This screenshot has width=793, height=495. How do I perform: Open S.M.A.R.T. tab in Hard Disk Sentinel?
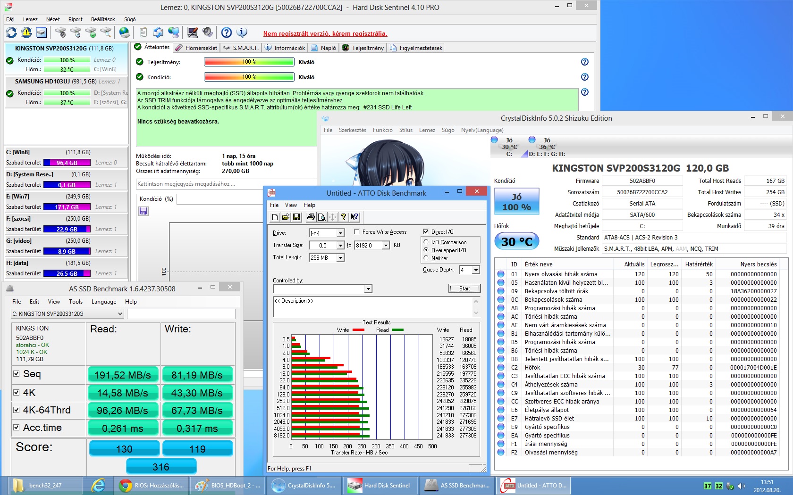click(x=241, y=48)
